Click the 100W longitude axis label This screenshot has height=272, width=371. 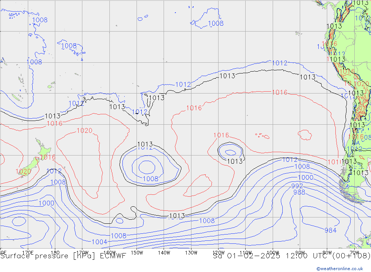pyautogui.click(x=273, y=252)
